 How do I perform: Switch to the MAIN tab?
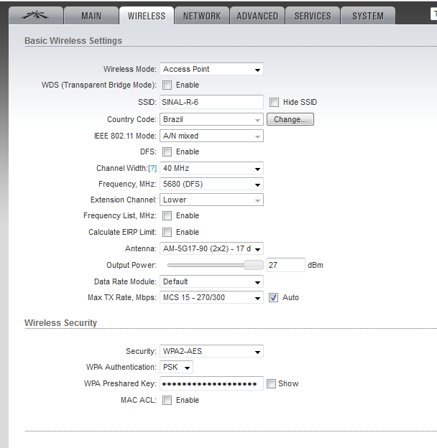[91, 16]
